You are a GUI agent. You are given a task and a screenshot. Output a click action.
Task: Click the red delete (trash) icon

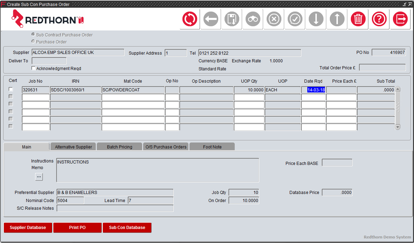click(358, 19)
